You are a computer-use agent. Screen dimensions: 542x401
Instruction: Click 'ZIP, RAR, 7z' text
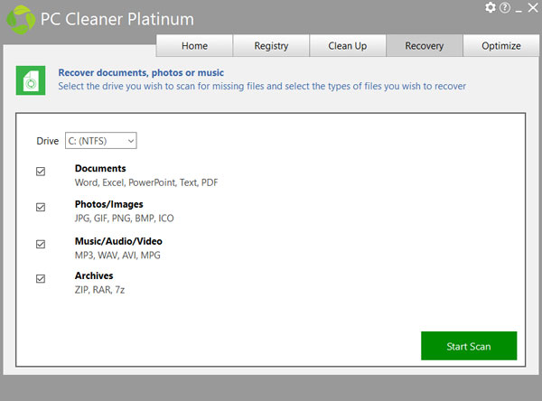[x=99, y=290]
